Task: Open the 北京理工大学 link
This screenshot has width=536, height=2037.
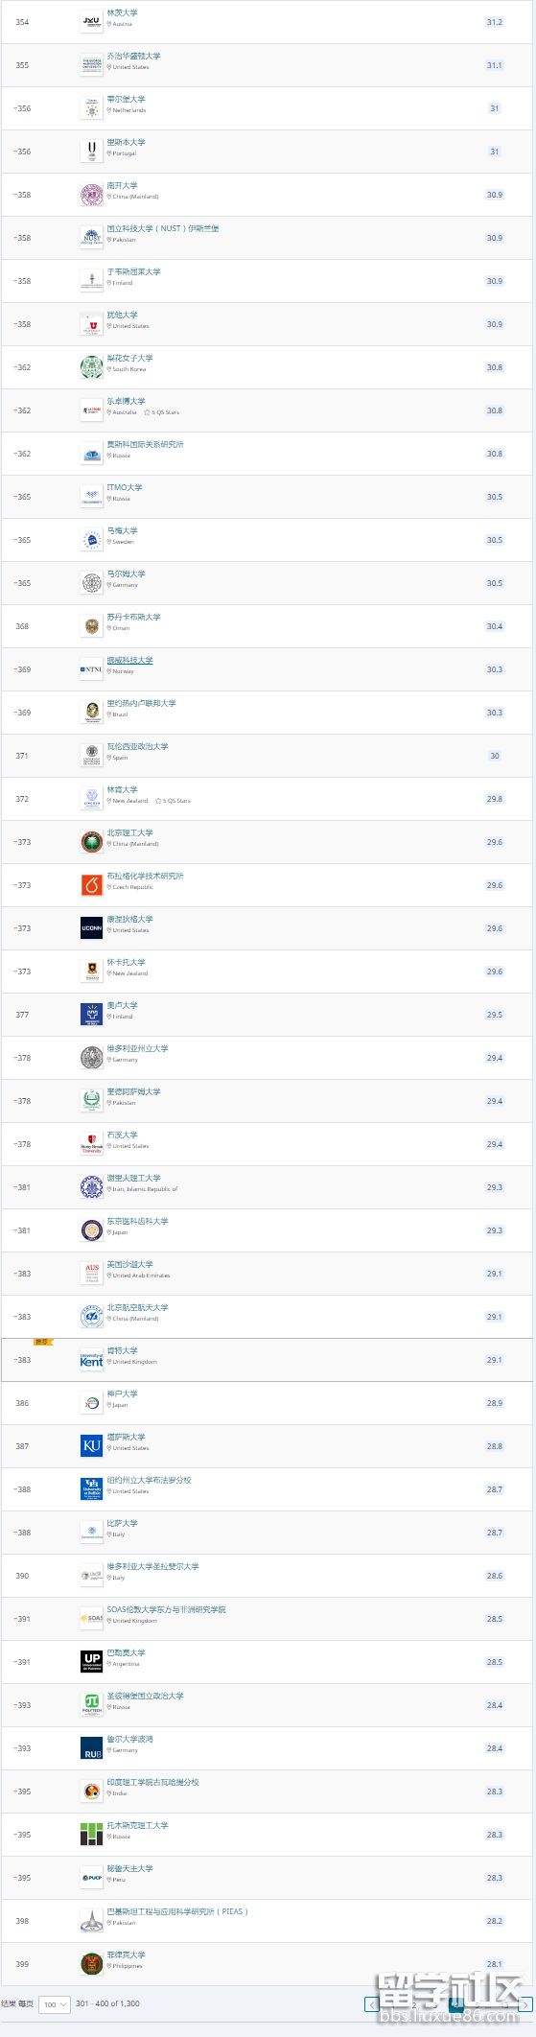Action: 129,832
